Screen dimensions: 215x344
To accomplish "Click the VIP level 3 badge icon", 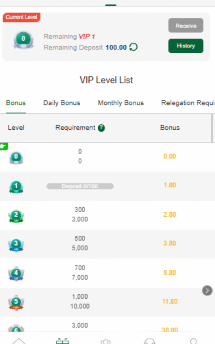I will click(16, 245).
